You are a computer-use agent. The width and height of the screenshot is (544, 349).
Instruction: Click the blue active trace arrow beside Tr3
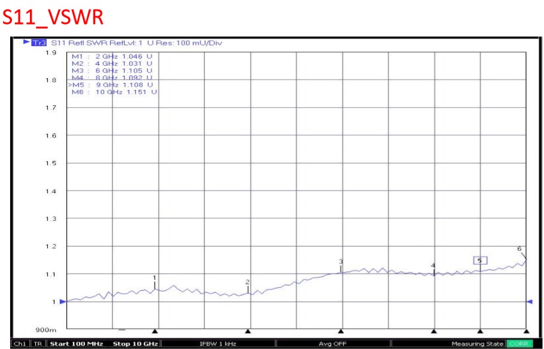pyautogui.click(x=27, y=43)
